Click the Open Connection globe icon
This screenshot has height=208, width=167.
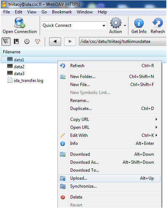coord(20,23)
